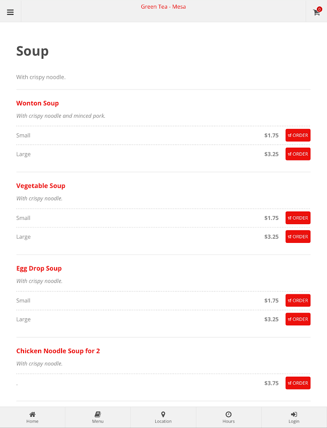Image resolution: width=327 pixels, height=428 pixels.
Task: Click the cart item count badge
Action: (x=320, y=9)
